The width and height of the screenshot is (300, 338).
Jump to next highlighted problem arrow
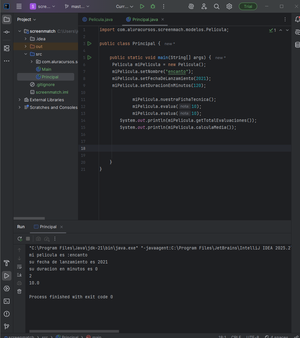[287, 30]
